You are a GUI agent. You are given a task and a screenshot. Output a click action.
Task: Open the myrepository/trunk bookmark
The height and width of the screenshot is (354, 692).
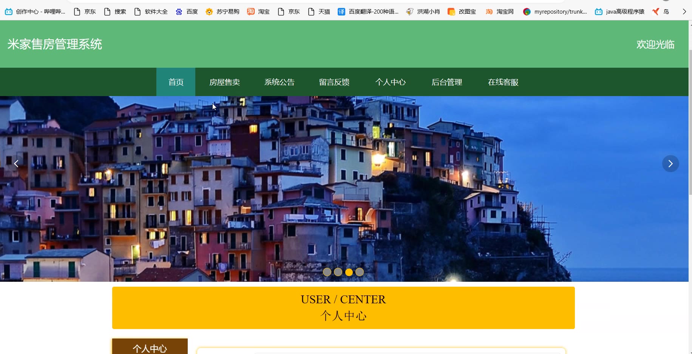(555, 12)
